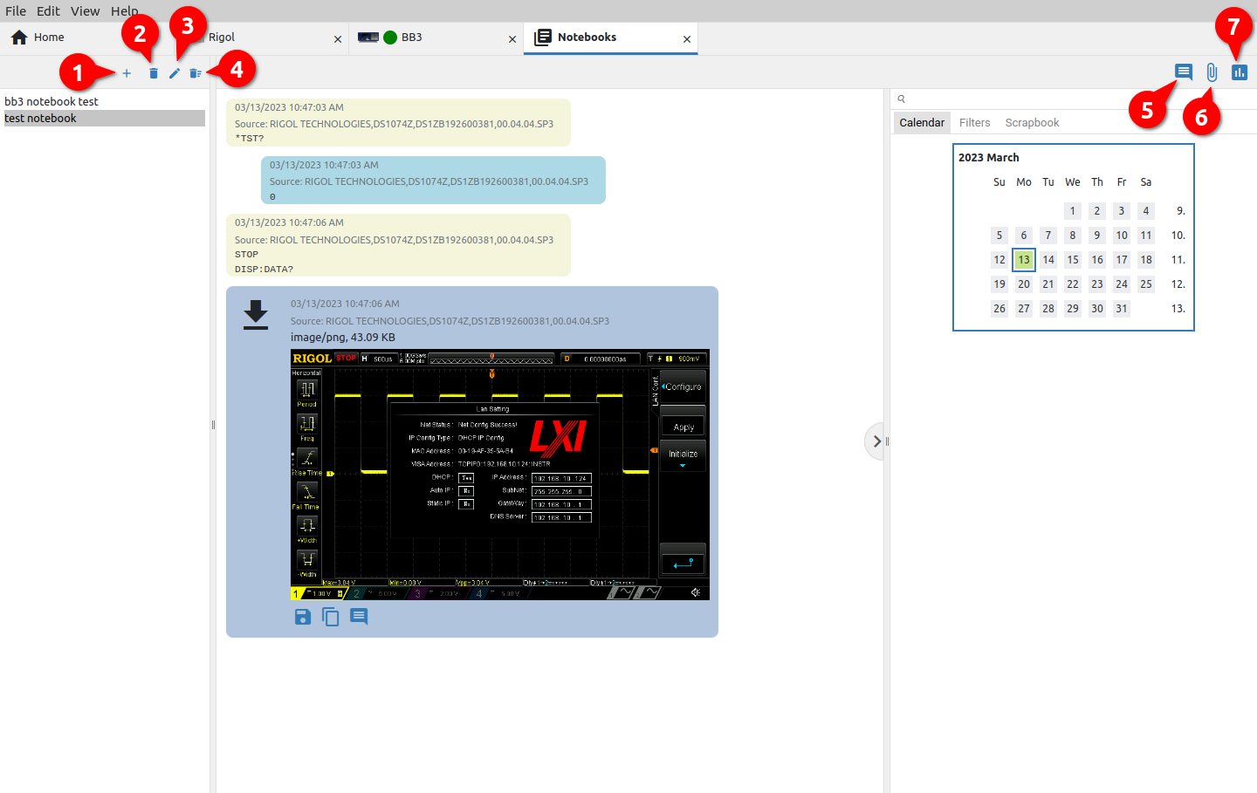Screen dimensions: 1257x793
Task: Click the BB3 green connection indicator
Action: [x=390, y=38]
